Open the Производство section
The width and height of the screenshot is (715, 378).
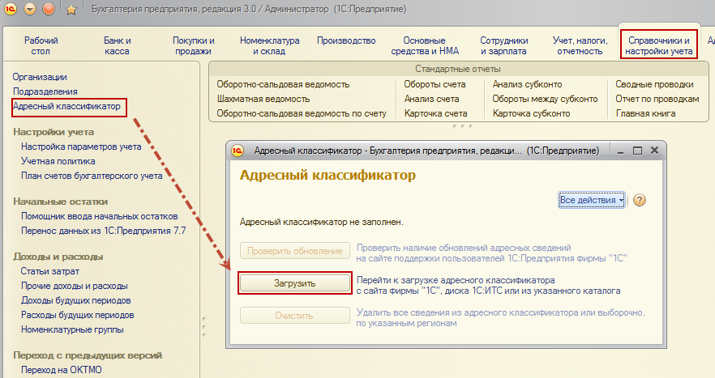click(346, 40)
